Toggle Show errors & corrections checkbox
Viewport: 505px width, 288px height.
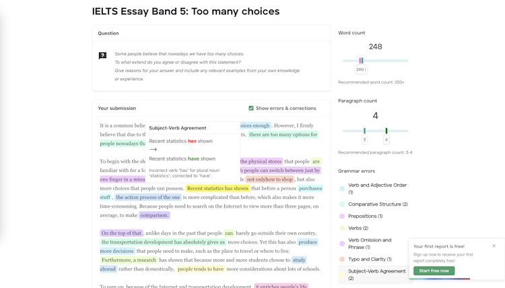point(251,108)
